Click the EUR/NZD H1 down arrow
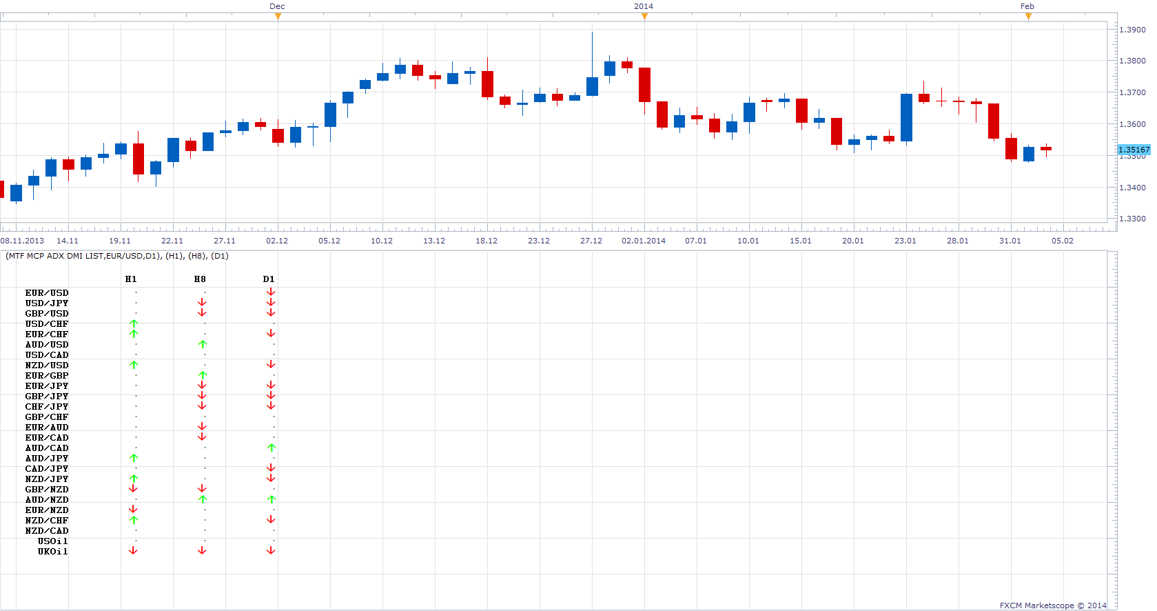The width and height of the screenshot is (1157, 611). tap(133, 509)
